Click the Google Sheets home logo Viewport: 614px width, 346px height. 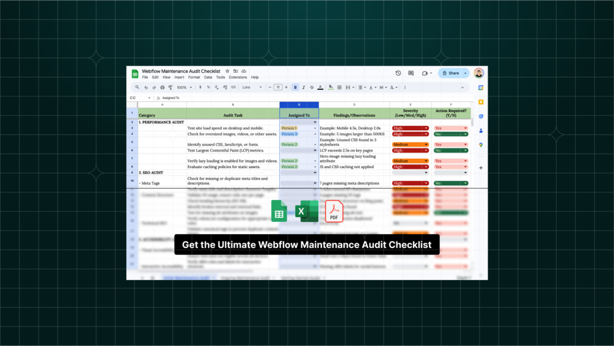pyautogui.click(x=135, y=74)
